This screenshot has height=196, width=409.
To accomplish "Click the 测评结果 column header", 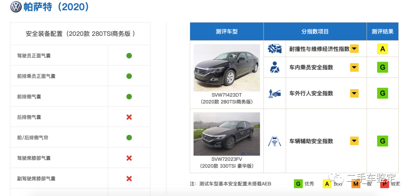I will point(382,32).
